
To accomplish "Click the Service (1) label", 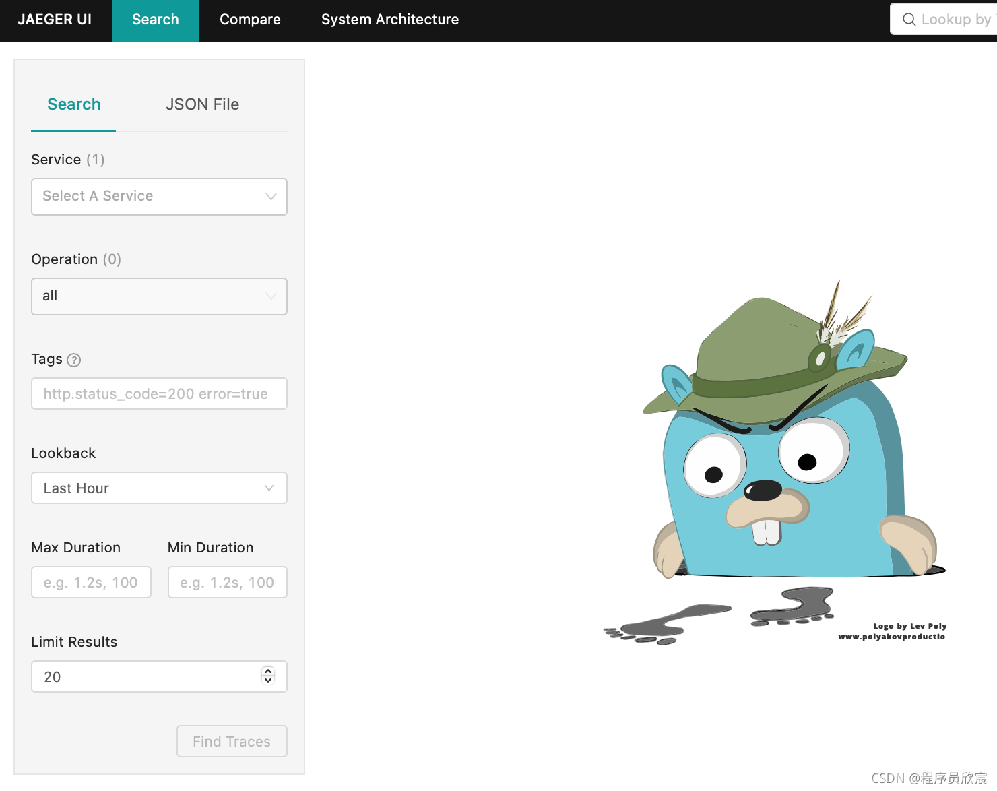I will pyautogui.click(x=68, y=160).
